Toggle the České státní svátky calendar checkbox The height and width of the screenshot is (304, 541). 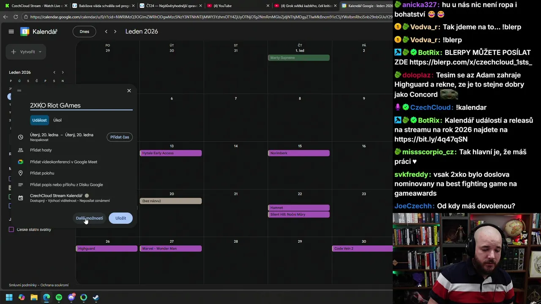(x=11, y=229)
